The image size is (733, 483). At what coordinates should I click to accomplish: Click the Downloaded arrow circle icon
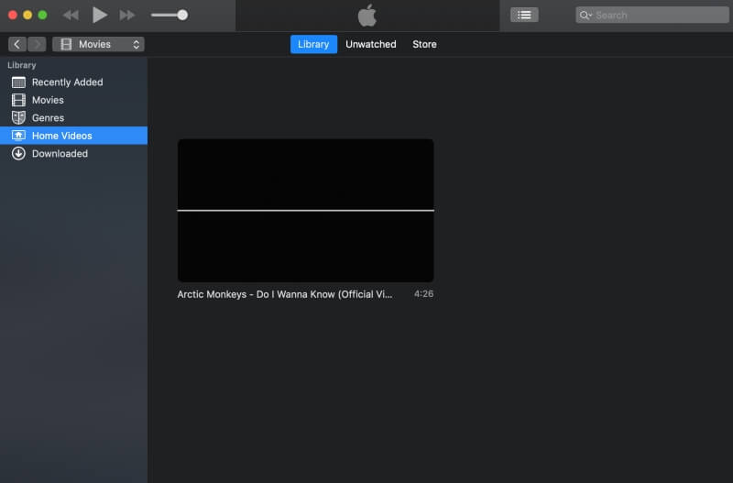[x=18, y=153]
